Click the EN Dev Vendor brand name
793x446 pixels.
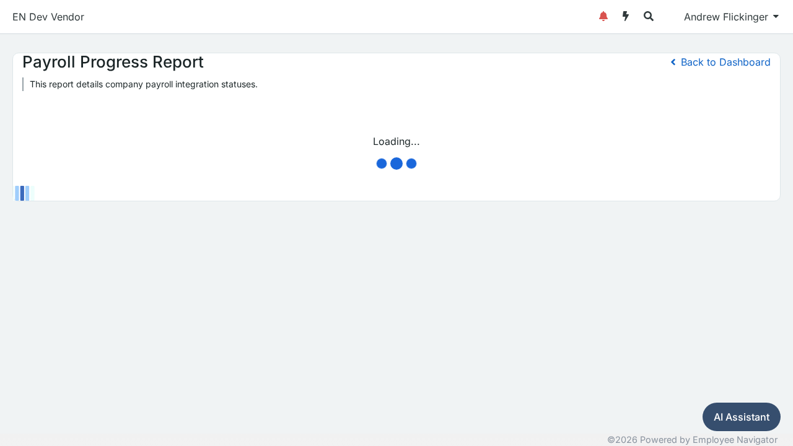click(x=48, y=17)
